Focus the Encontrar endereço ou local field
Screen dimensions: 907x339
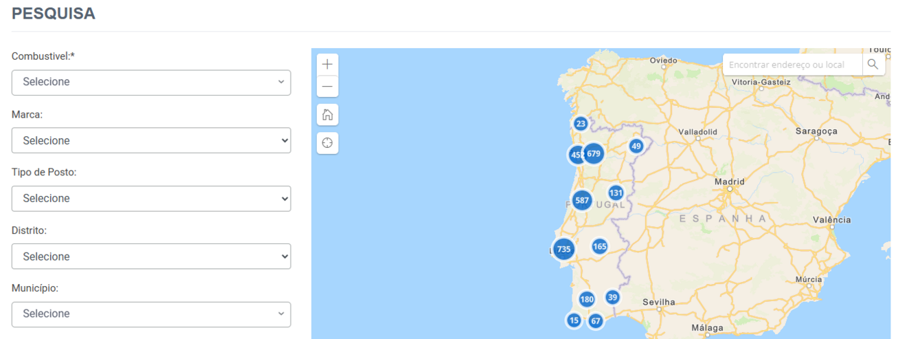(x=793, y=64)
